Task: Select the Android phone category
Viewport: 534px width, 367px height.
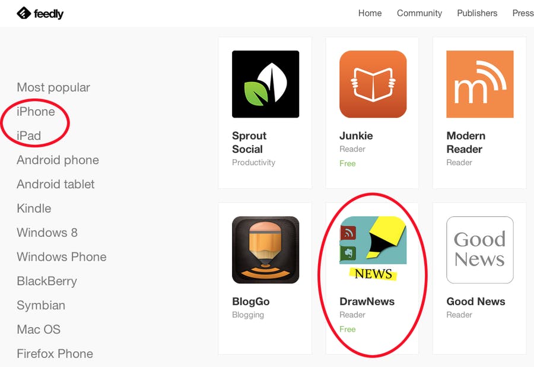Action: [58, 160]
